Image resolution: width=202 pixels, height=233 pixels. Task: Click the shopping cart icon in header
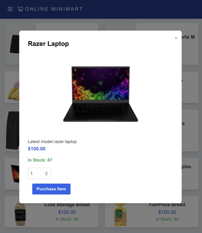pos(20,9)
